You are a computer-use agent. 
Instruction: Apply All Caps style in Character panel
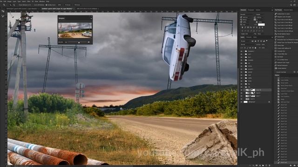248,28
